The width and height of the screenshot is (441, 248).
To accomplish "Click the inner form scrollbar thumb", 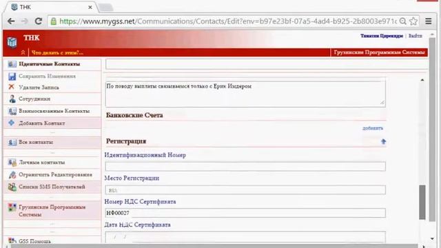I will click(x=422, y=202).
